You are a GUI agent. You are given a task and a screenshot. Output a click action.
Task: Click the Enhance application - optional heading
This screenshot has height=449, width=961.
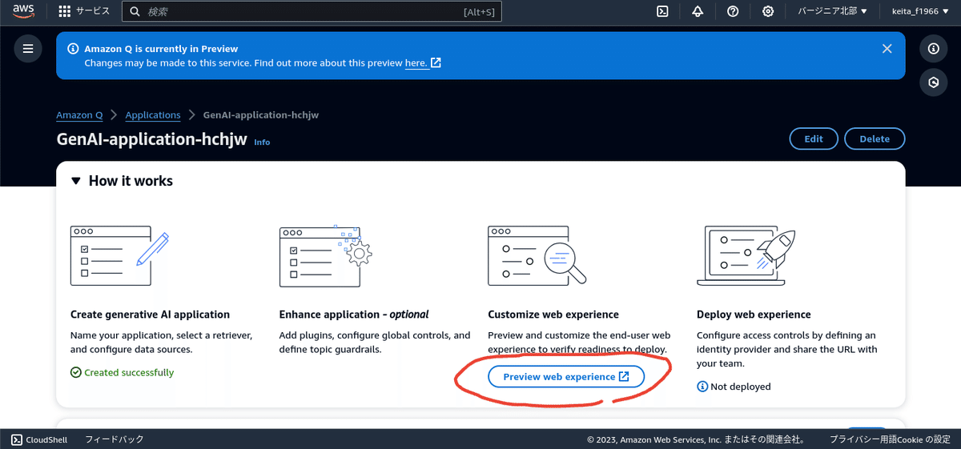(x=354, y=315)
